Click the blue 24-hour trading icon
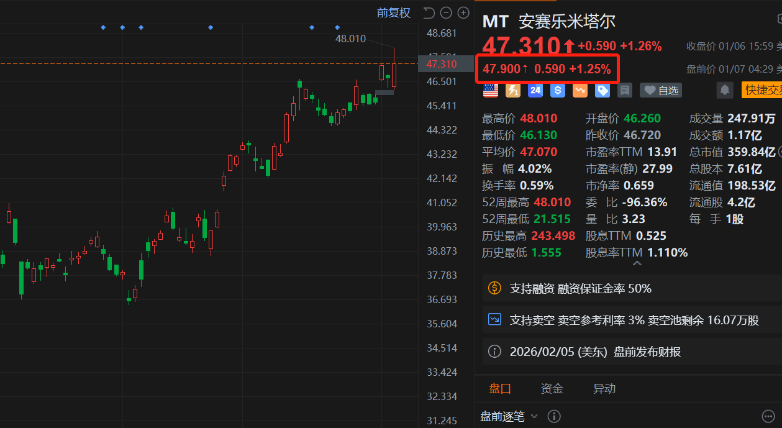Viewport: 782px width, 428px height. coord(535,91)
